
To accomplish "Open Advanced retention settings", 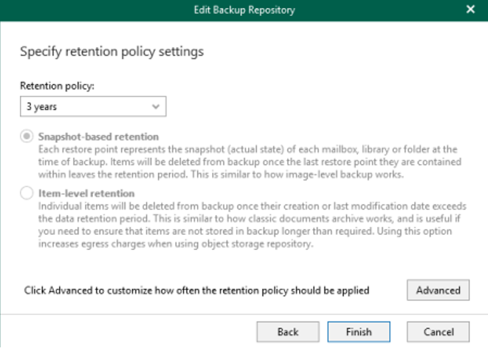I will 438,290.
